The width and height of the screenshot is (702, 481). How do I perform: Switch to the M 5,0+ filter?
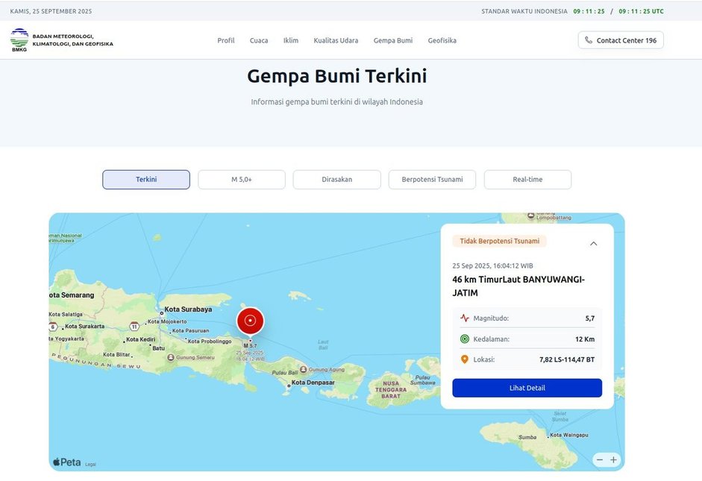coord(241,180)
